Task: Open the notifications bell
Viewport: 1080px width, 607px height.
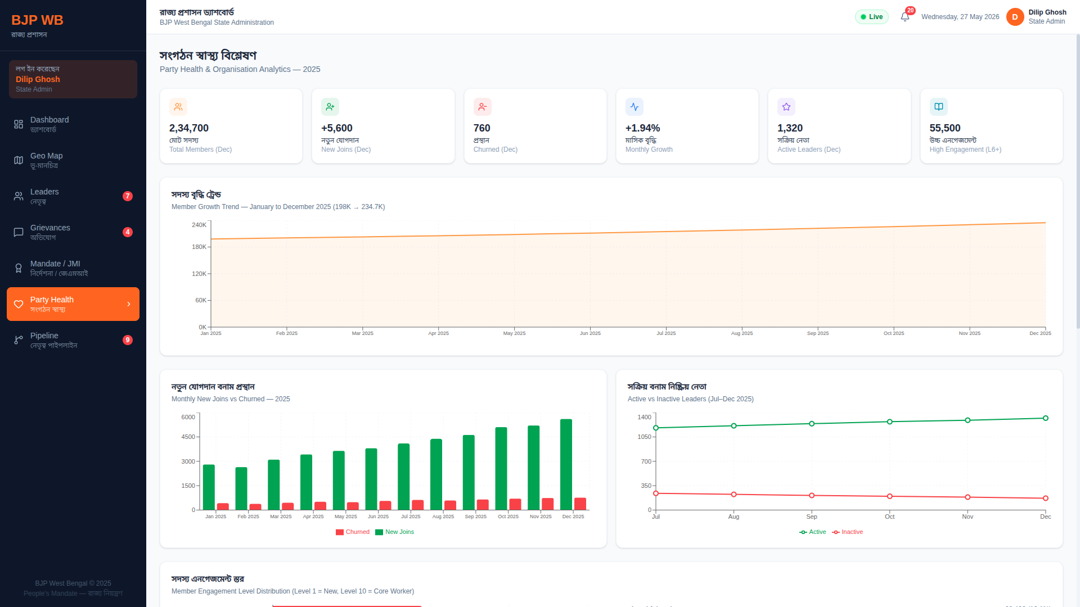Action: pos(905,17)
